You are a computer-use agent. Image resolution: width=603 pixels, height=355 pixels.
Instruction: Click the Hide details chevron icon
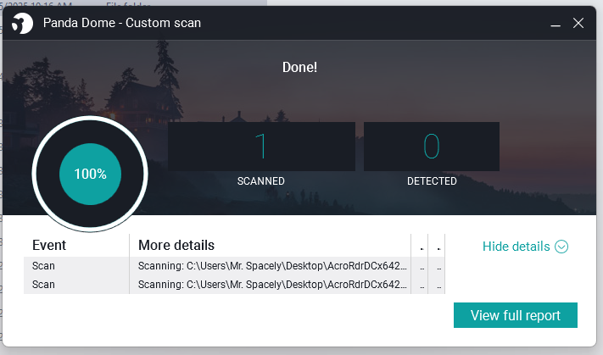tap(561, 247)
